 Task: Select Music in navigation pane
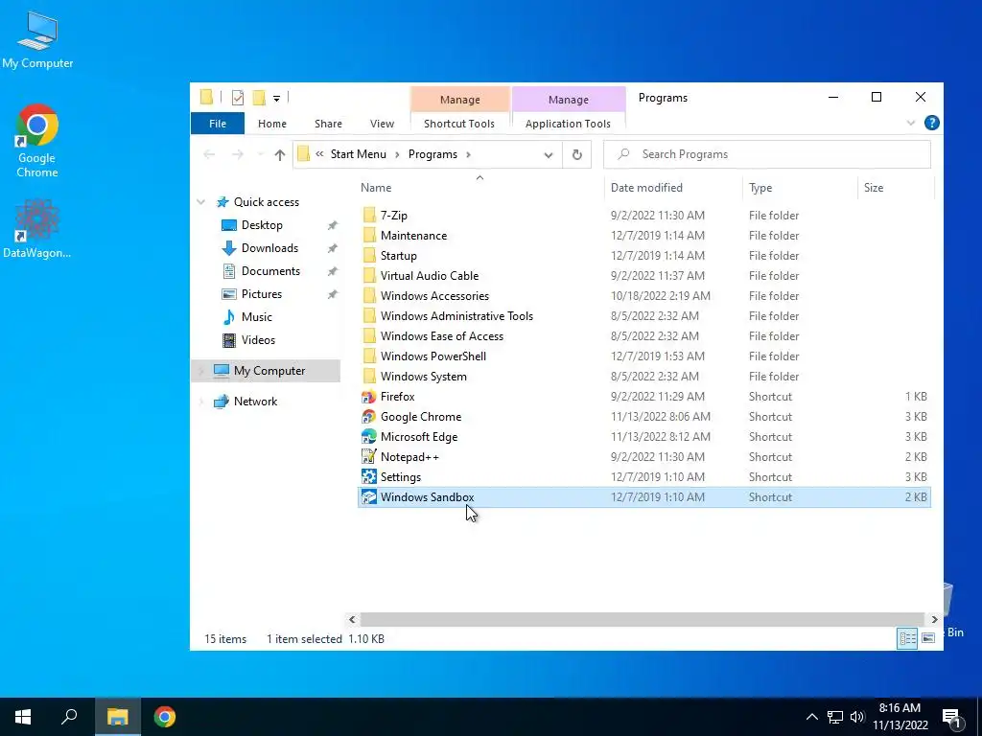tap(257, 317)
